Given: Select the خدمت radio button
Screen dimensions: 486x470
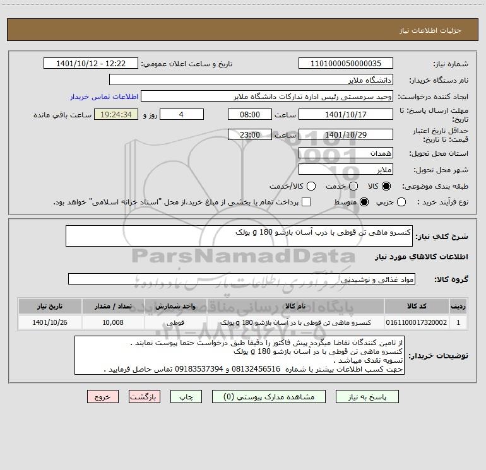Looking at the screenshot, I should click(x=353, y=186).
